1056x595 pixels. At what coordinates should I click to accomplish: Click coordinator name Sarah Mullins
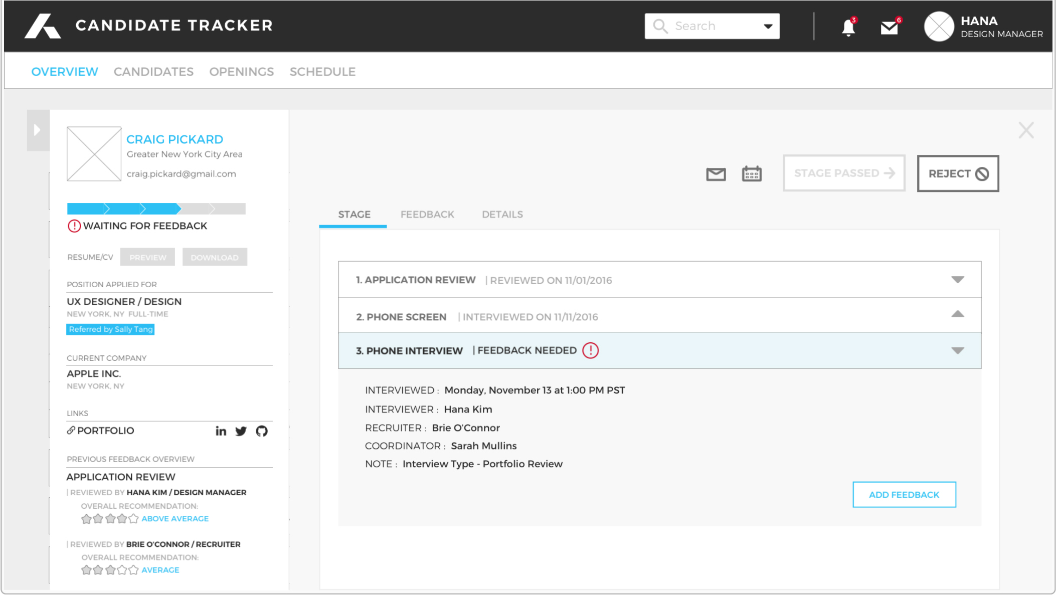483,446
